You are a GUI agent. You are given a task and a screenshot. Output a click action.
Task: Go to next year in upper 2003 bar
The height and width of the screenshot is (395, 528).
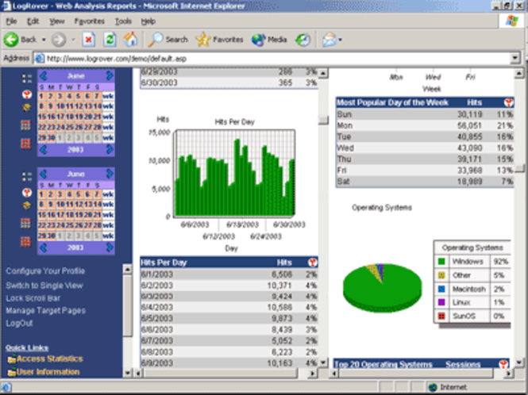(x=110, y=149)
